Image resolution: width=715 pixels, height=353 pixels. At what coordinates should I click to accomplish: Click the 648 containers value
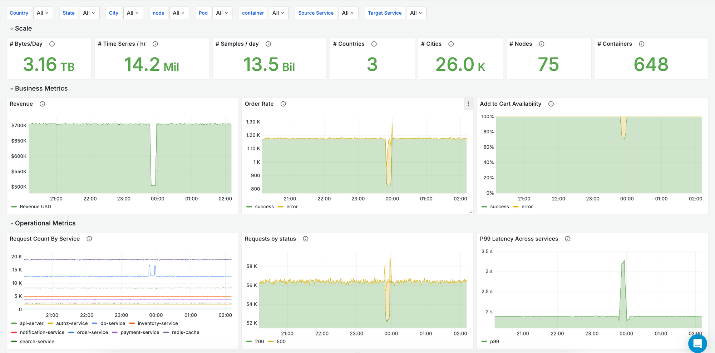pyautogui.click(x=651, y=65)
